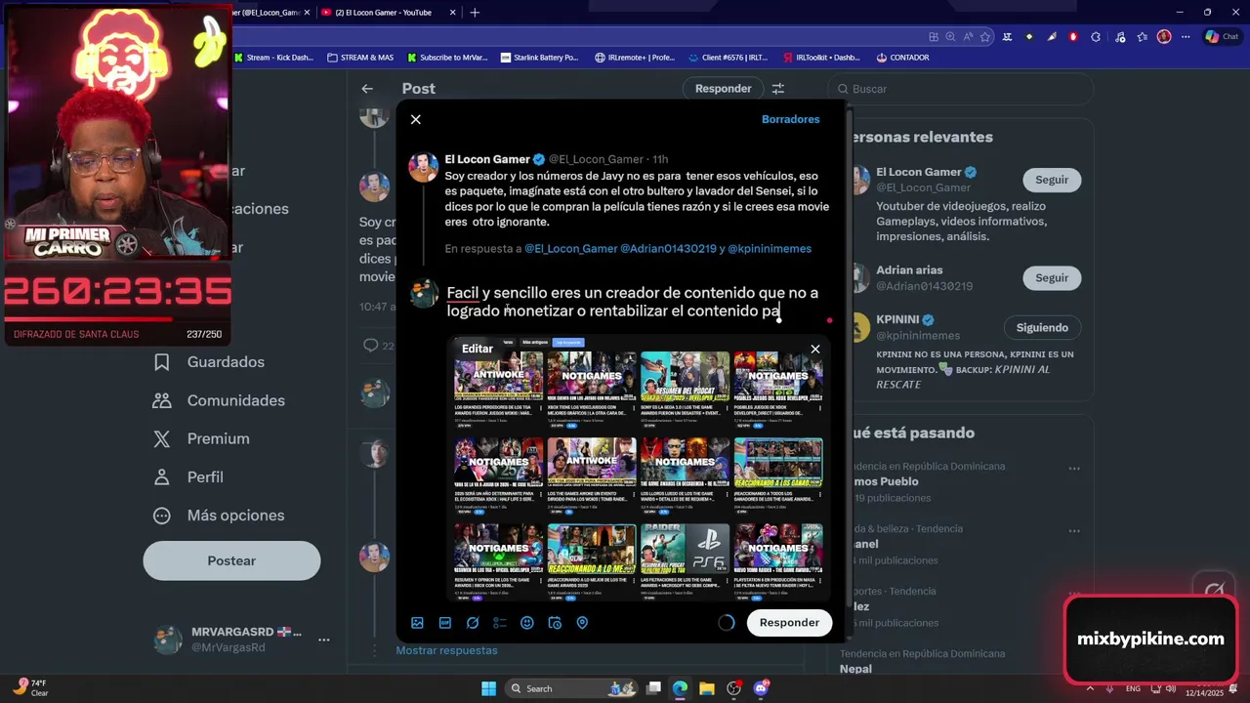The height and width of the screenshot is (703, 1250).
Task: Open CONTADOR bookmark
Action: click(902, 58)
